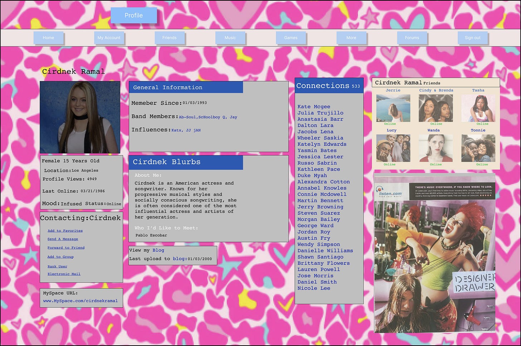View Cirdnek's Blog
The height and width of the screenshot is (346, 521).
click(158, 250)
